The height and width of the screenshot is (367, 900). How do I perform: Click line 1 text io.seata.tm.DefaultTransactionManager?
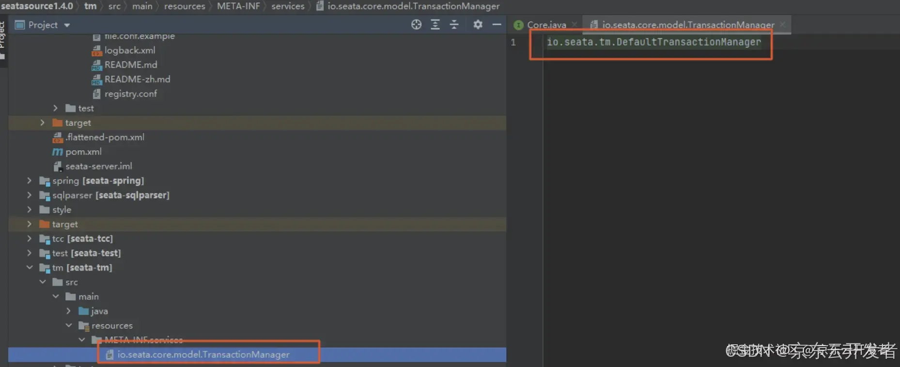tap(654, 42)
